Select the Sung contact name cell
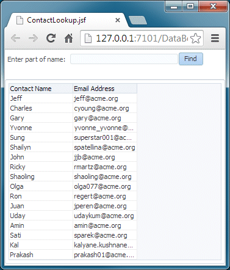Image resolution: width=230 pixels, height=270 pixels. click(x=41, y=137)
